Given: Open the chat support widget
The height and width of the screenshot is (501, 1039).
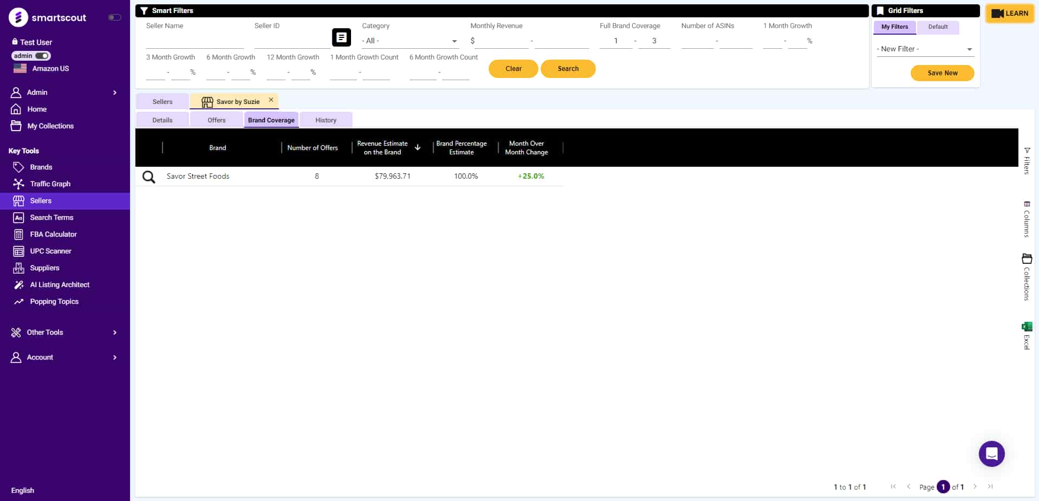Looking at the screenshot, I should point(991,454).
